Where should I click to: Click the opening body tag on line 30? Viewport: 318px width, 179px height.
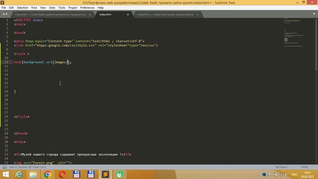(20, 142)
